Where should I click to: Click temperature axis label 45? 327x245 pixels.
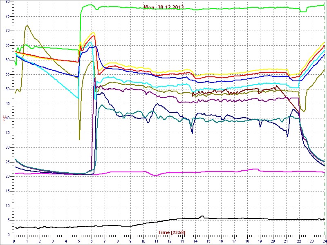point(7,104)
